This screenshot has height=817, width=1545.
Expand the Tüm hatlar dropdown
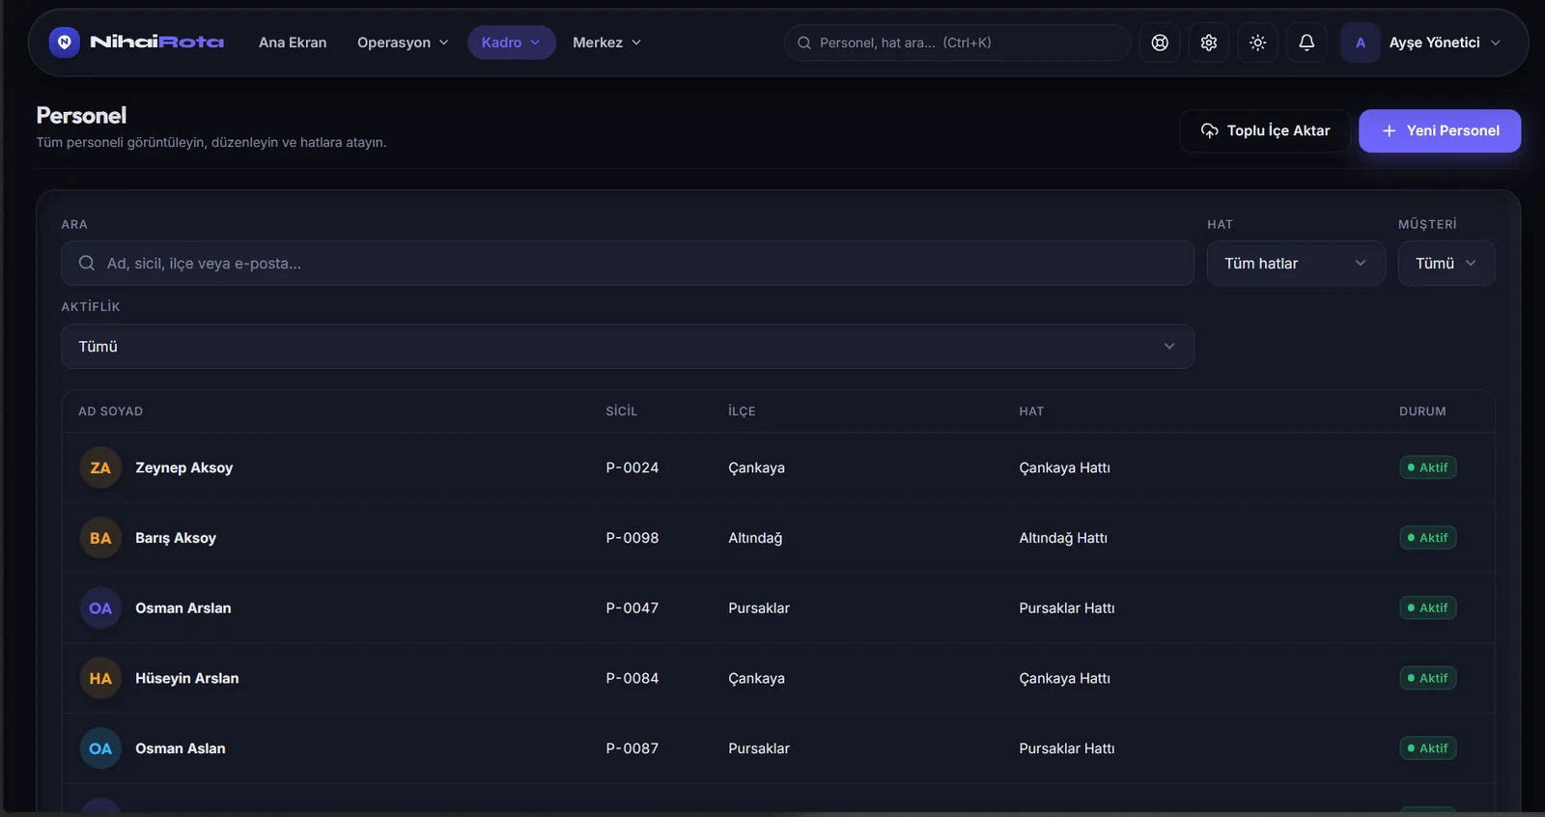tap(1296, 263)
